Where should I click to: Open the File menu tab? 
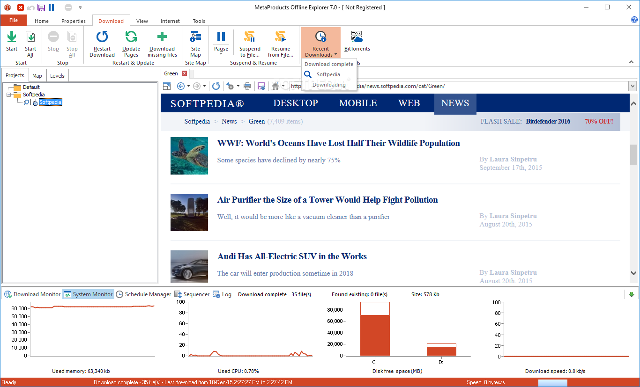(14, 20)
